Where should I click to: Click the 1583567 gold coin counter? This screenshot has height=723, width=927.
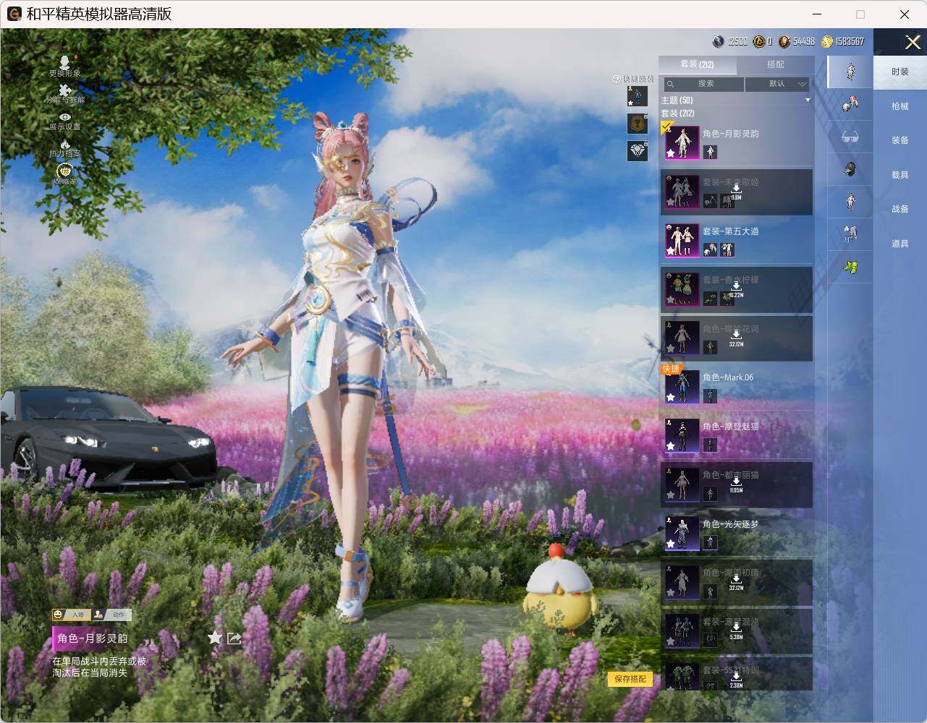842,42
